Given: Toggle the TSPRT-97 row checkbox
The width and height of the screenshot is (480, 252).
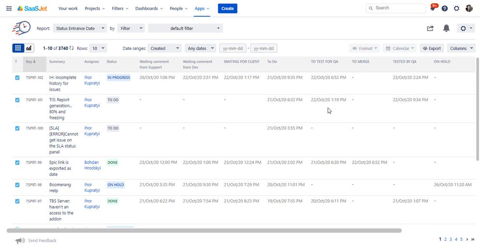Looking at the screenshot, I should click(17, 201).
